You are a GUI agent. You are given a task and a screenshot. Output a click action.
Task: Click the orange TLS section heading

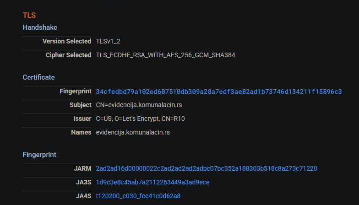pos(29,15)
